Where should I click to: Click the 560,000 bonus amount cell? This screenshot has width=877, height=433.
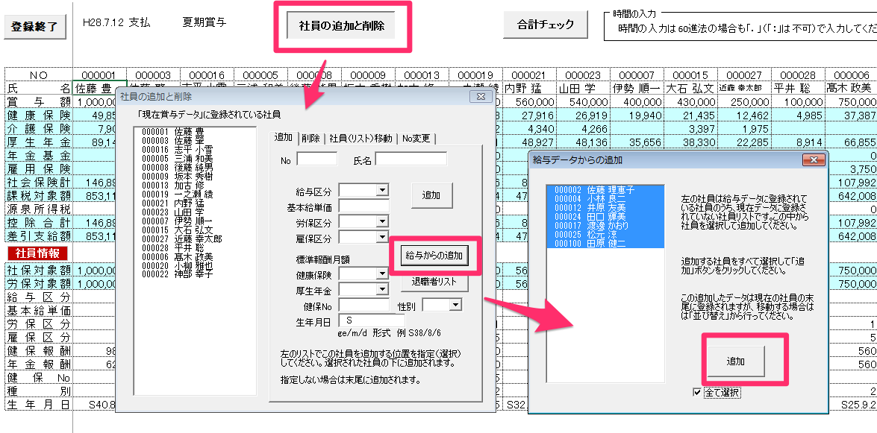(530, 101)
